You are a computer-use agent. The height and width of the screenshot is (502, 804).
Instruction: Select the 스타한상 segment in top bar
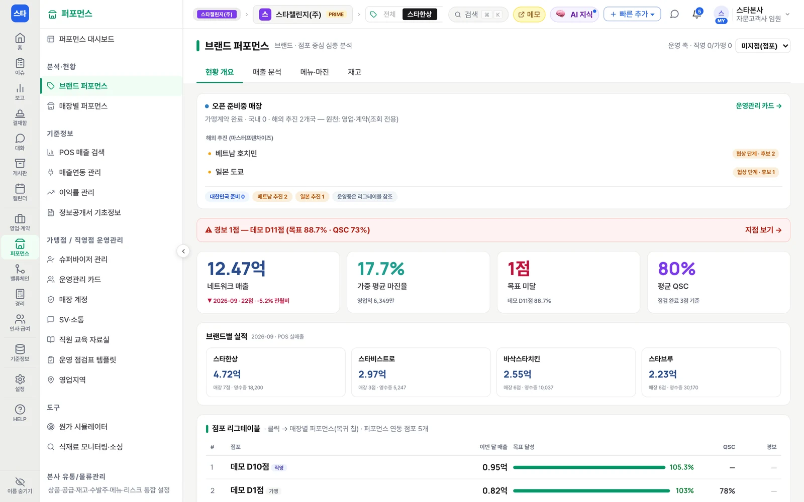tap(420, 14)
